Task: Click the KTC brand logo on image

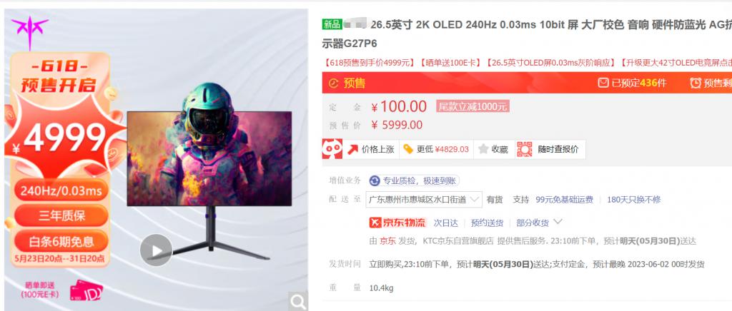Action: point(30,32)
